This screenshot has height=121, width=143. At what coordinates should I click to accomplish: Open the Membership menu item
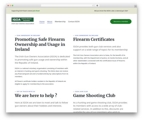coord(60,22)
